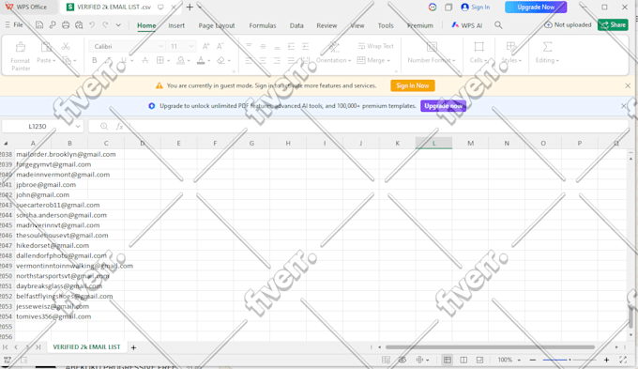Dismiss the guest mode notification bar
The width and height of the screenshot is (638, 369).
[628, 85]
